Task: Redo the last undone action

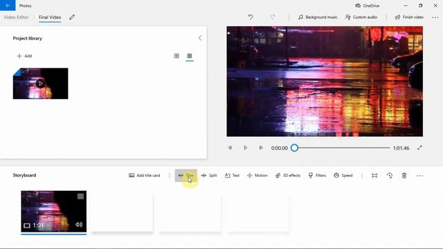Action: 272,17
